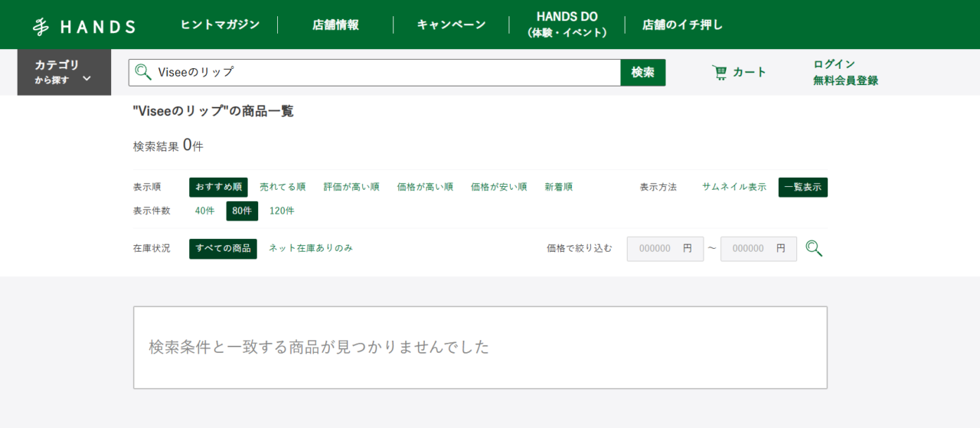This screenshot has height=428, width=980.
Task: Click the 表示順 label
Action: pyautogui.click(x=147, y=187)
